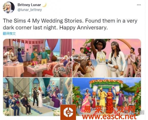Image resolution: width=148 pixels, height=120 pixels.
Task: Open the three-dot more options menu
Action: pos(139,5)
